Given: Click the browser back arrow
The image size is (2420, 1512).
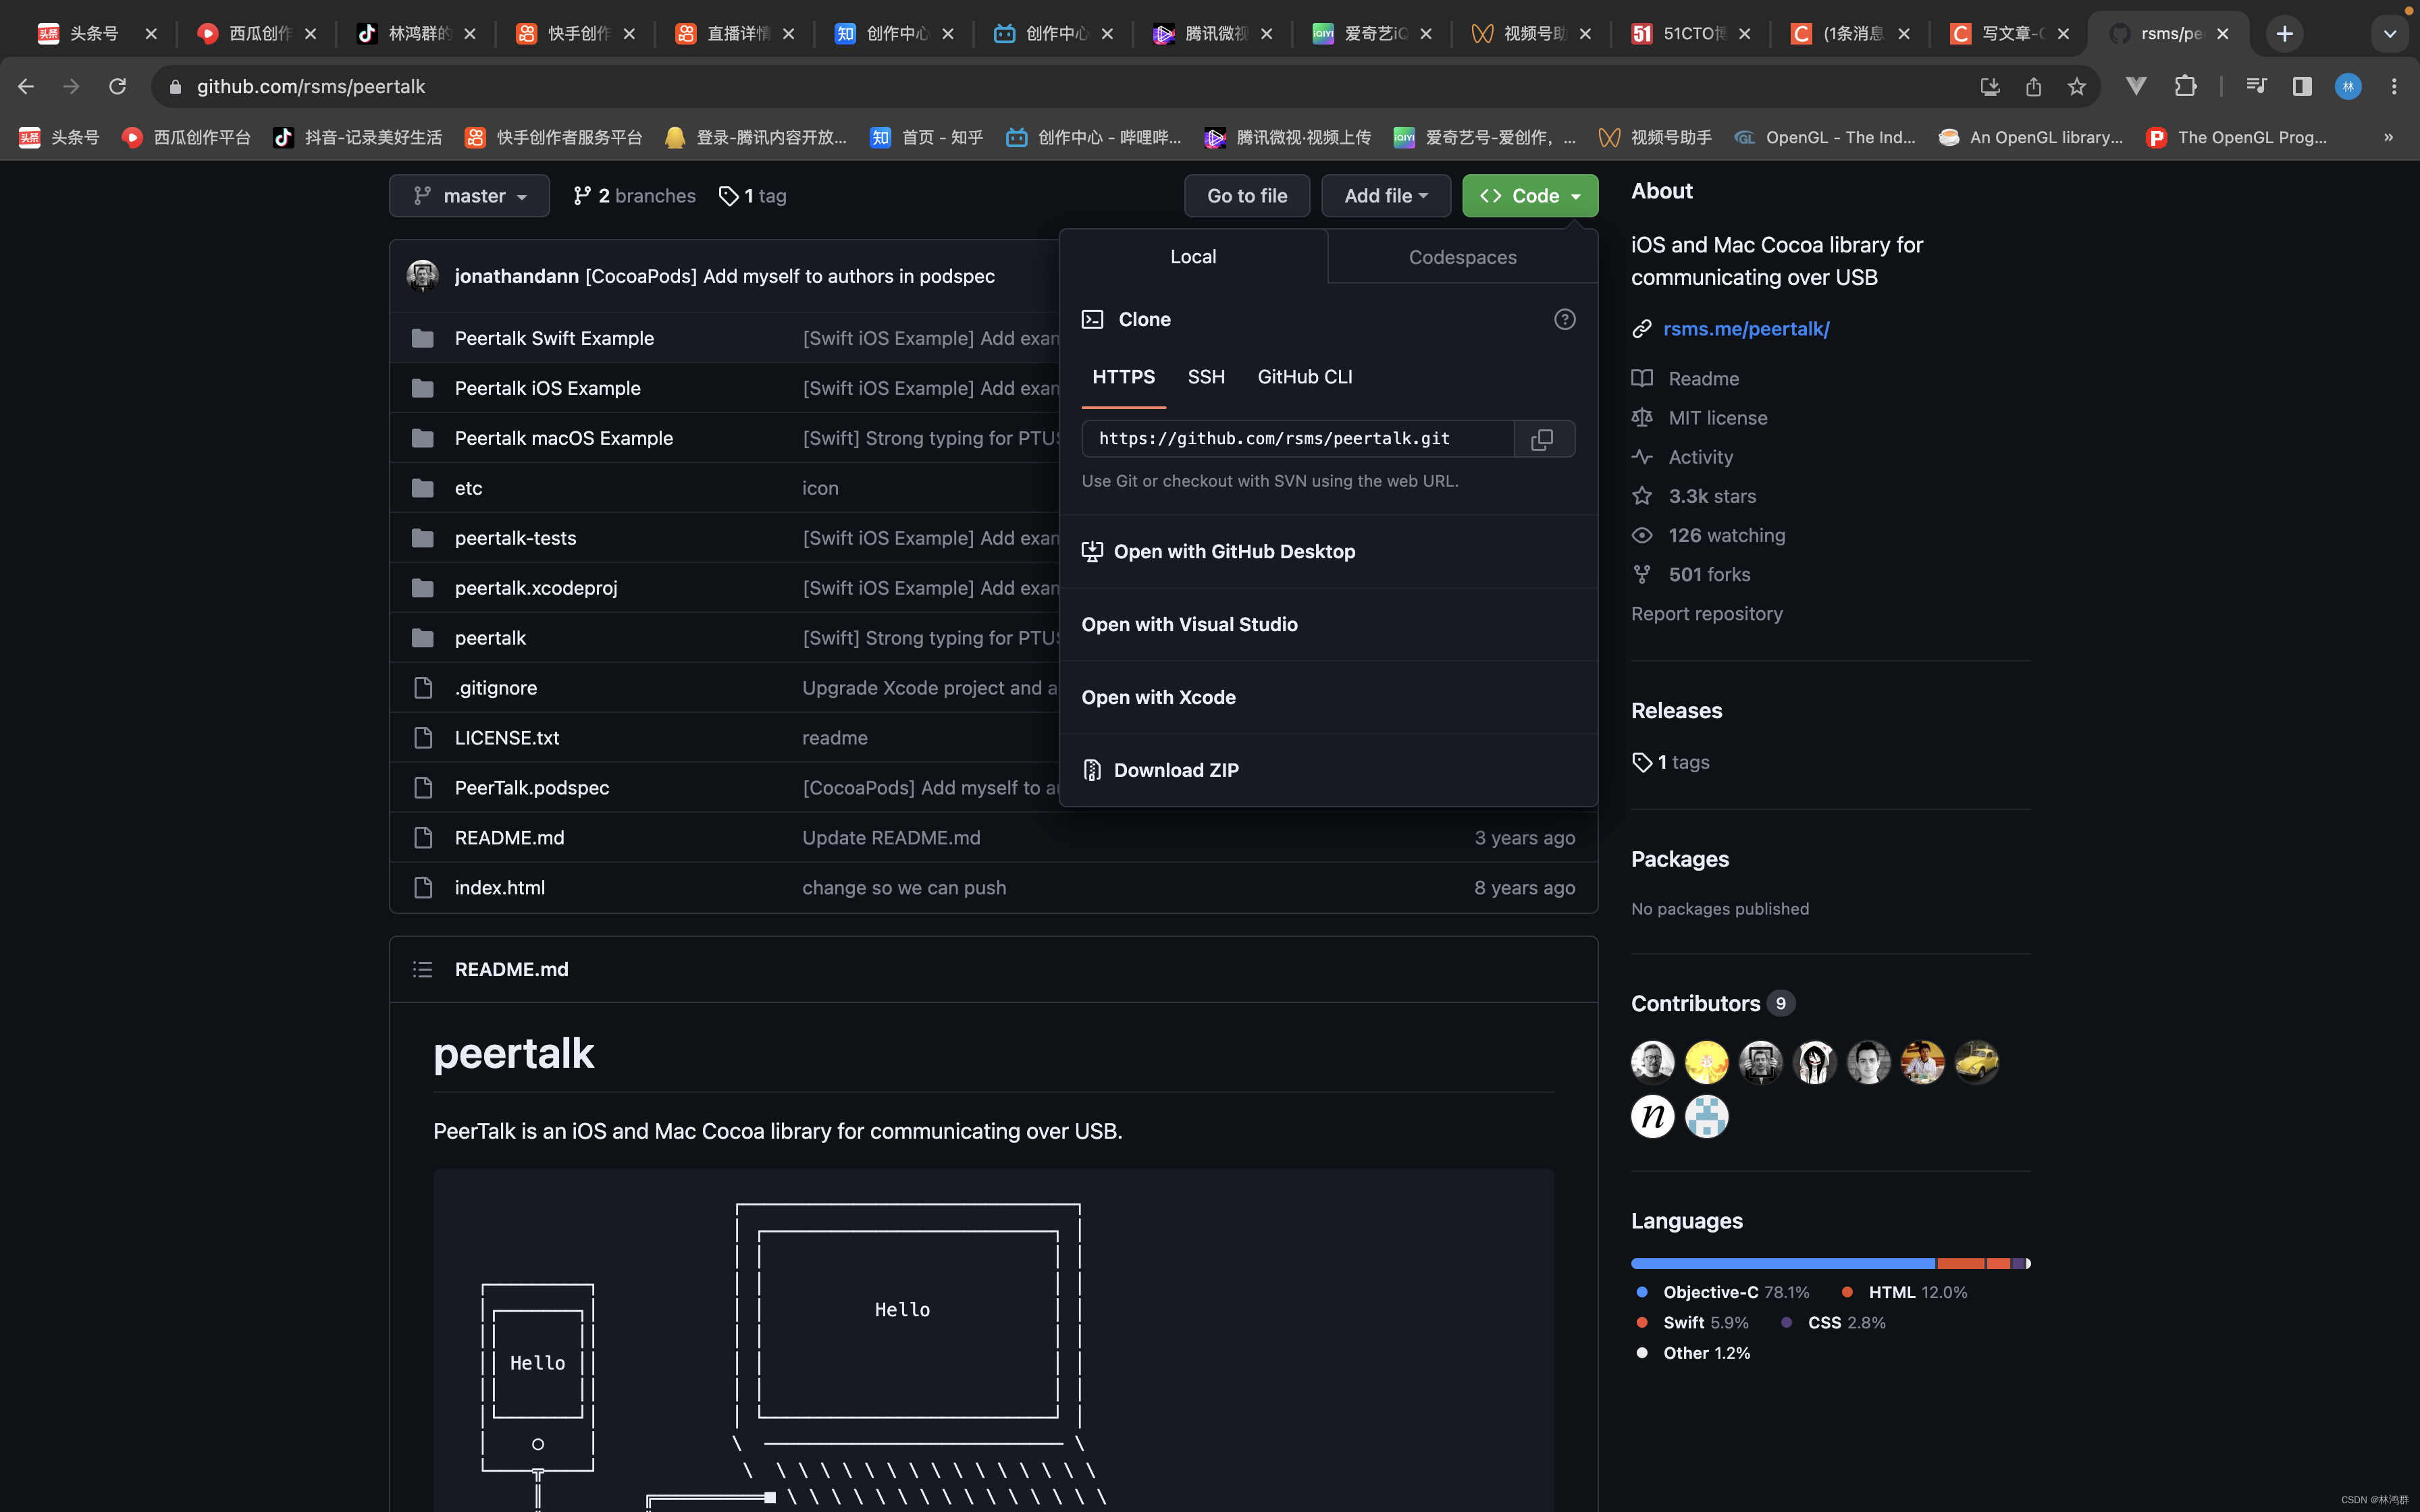Looking at the screenshot, I should pyautogui.click(x=26, y=87).
